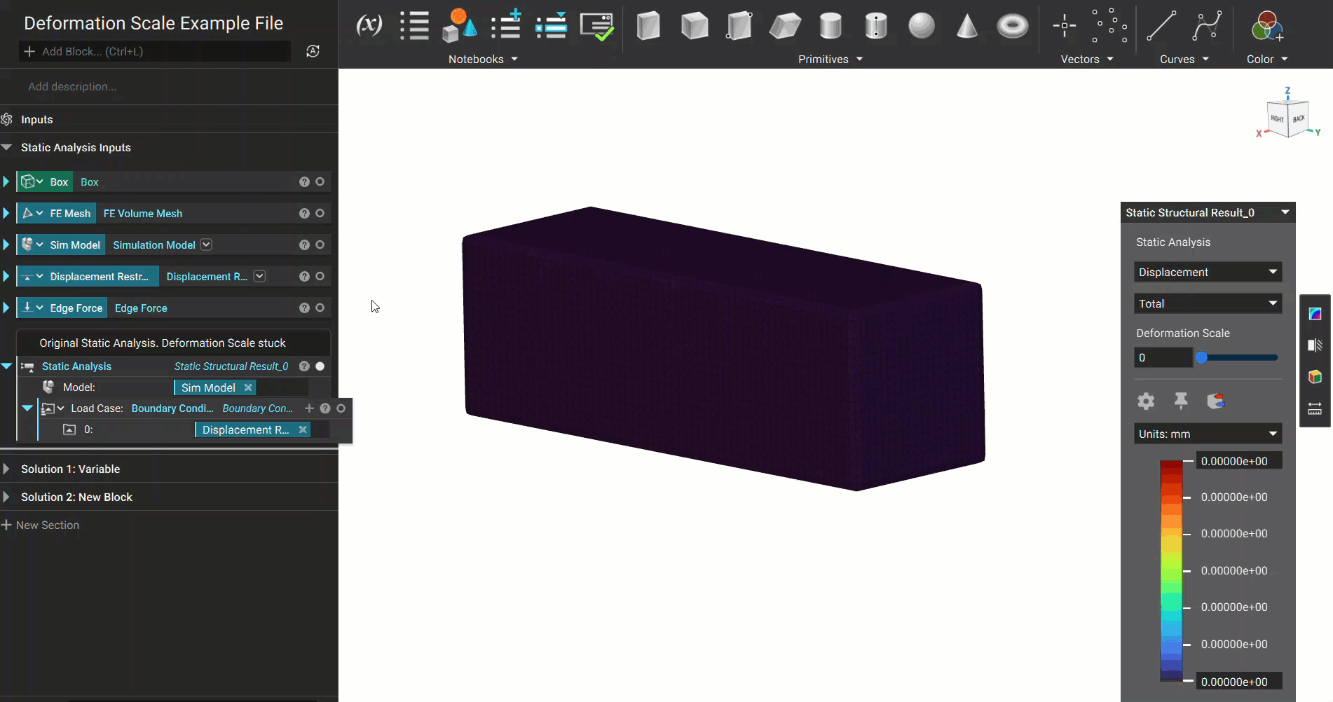The height and width of the screenshot is (702, 1333).
Task: Click the pin icon in results panel
Action: [1181, 401]
